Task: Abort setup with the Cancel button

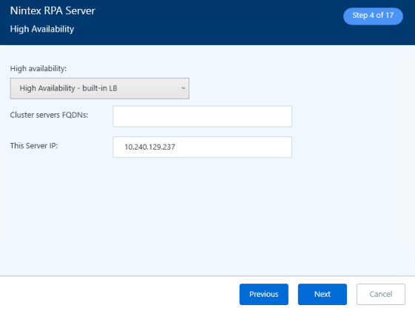Action: click(381, 294)
